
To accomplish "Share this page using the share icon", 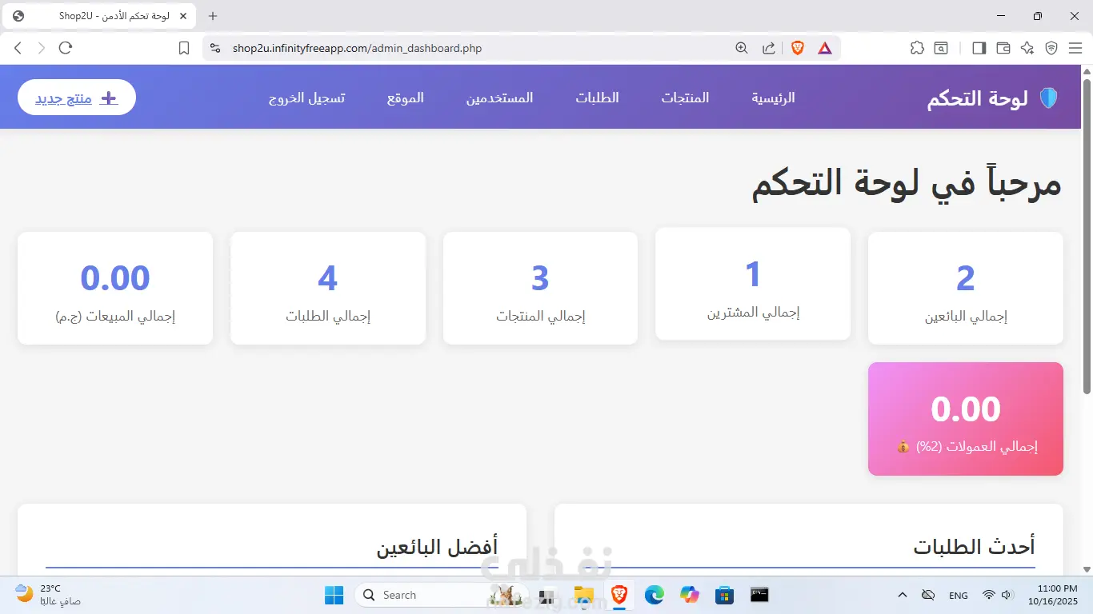I will pyautogui.click(x=769, y=48).
